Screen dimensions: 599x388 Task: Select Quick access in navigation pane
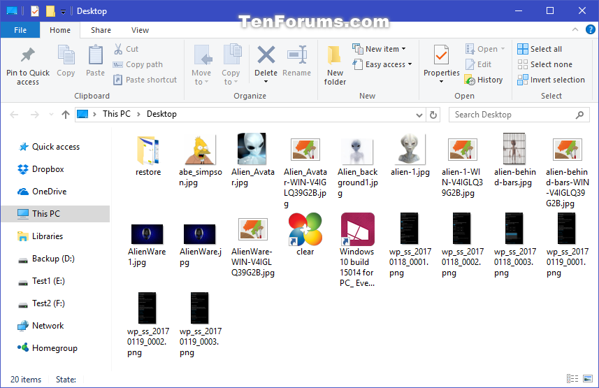tap(56, 147)
